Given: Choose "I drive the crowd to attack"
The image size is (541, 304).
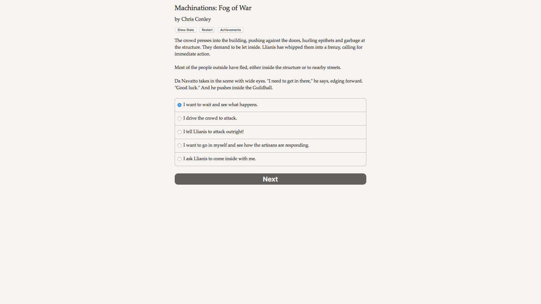Looking at the screenshot, I should pos(210,119).
